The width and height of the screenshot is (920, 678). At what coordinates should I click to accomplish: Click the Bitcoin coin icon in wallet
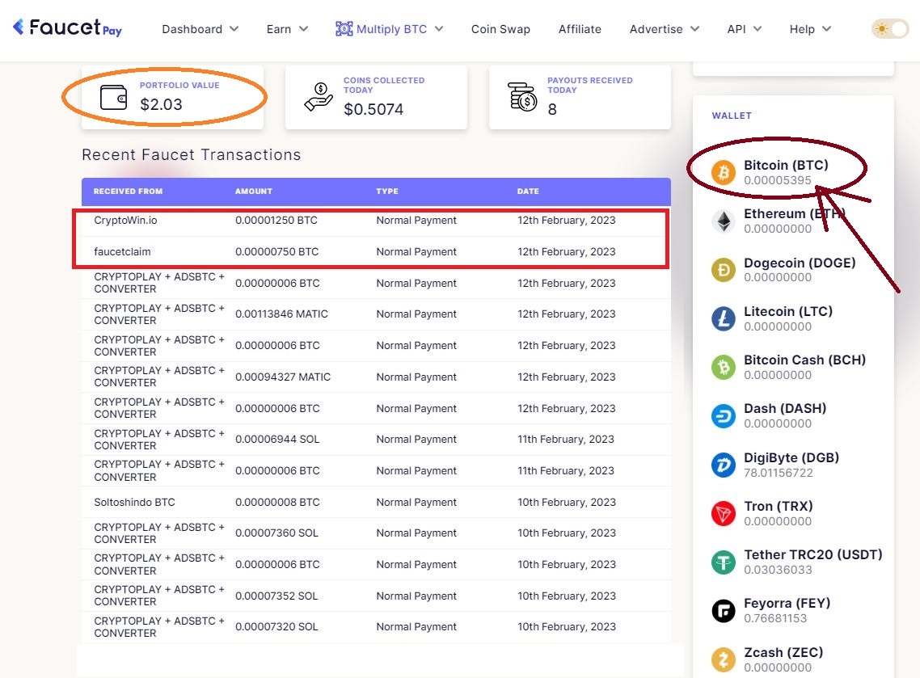(x=724, y=172)
